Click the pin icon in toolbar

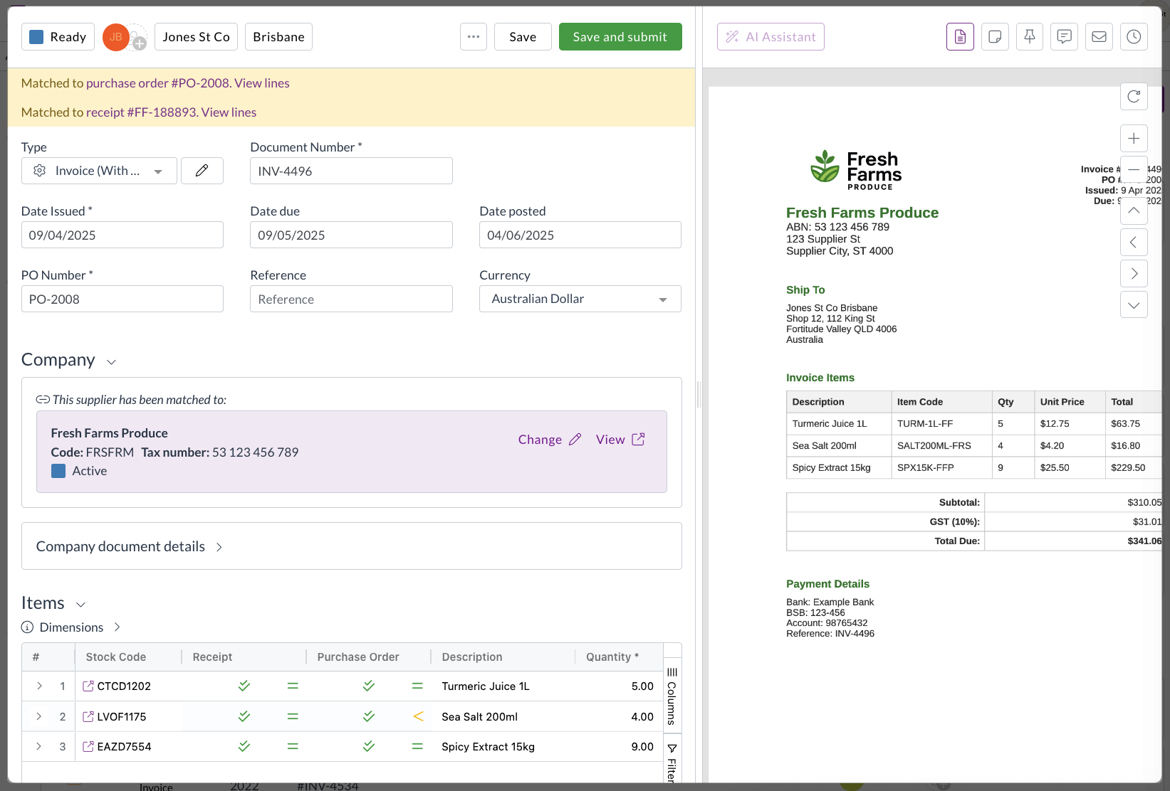pos(1030,37)
